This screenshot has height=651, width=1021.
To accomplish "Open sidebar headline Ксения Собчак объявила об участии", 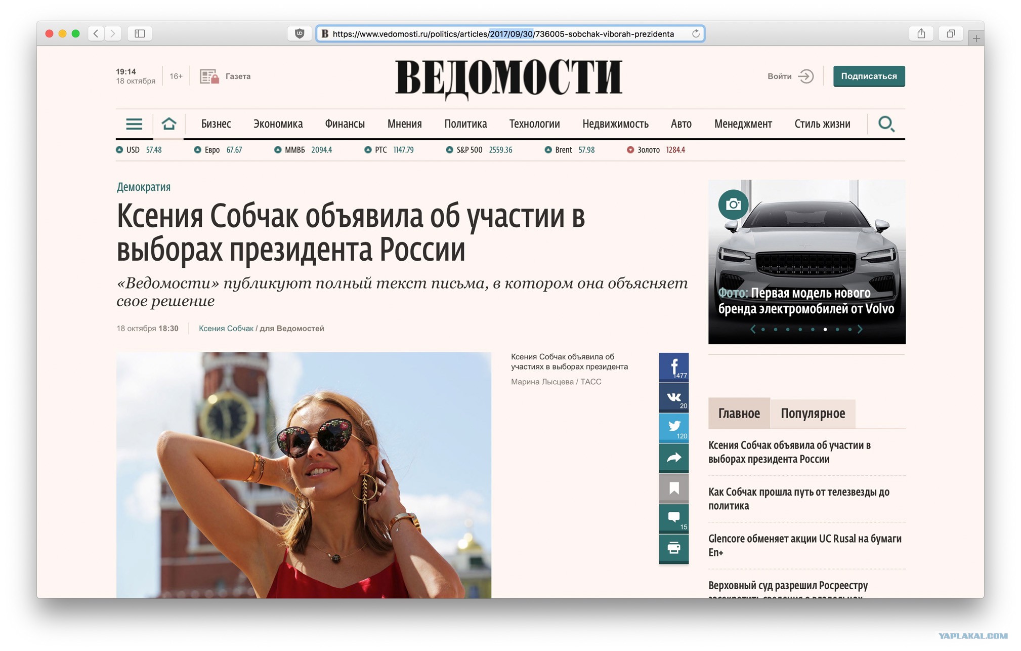I will 789,452.
